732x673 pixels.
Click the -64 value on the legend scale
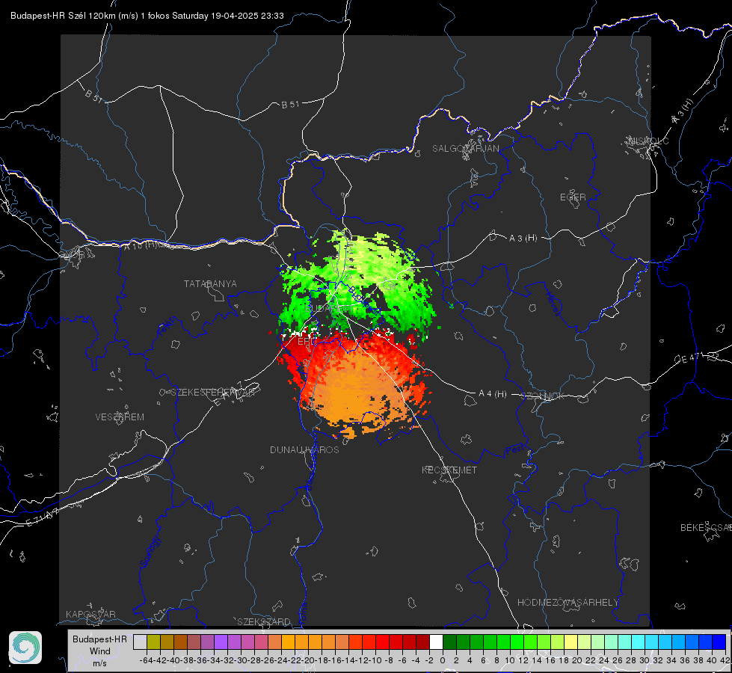[147, 660]
